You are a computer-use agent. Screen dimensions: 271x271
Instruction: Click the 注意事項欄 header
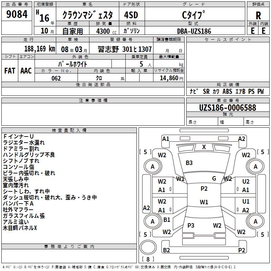[93, 100]
